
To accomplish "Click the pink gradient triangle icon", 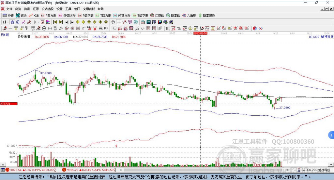I will (x=48, y=22).
